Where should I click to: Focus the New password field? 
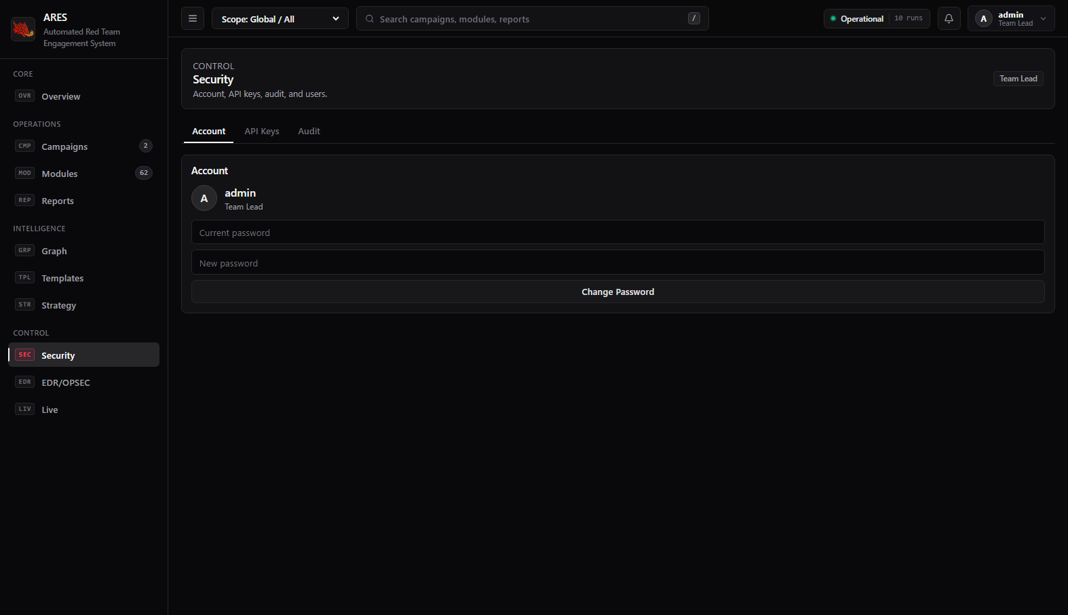pyautogui.click(x=617, y=262)
